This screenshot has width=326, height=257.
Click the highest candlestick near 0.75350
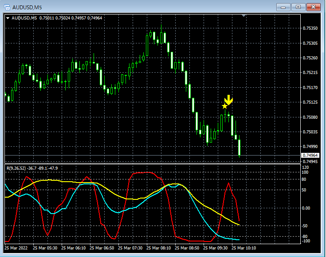tap(161, 34)
